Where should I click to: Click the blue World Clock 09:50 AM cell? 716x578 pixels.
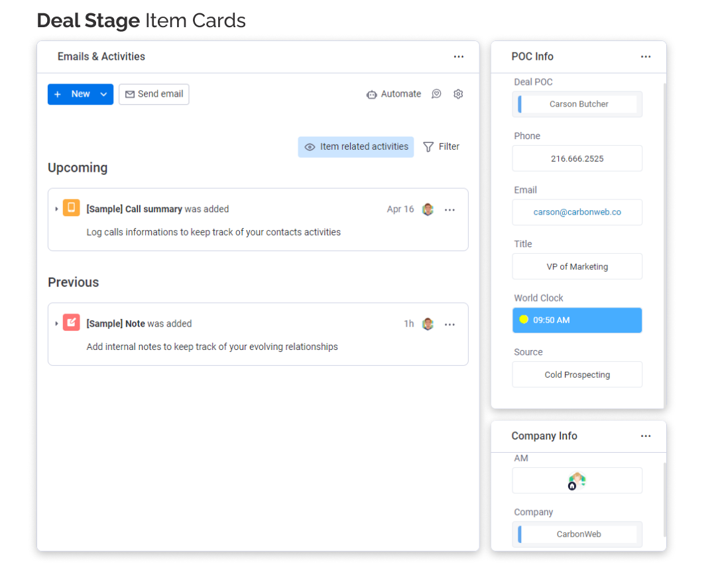click(x=577, y=320)
